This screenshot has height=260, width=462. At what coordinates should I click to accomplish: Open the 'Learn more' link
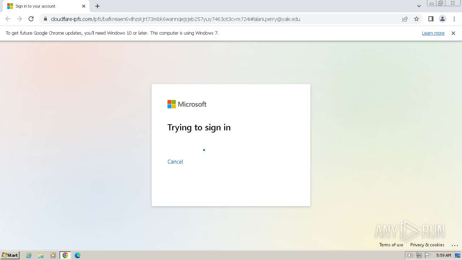(433, 33)
